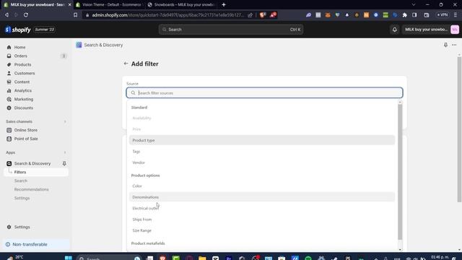
Task: Open Brave browser taskbar icon
Action: [162, 259]
